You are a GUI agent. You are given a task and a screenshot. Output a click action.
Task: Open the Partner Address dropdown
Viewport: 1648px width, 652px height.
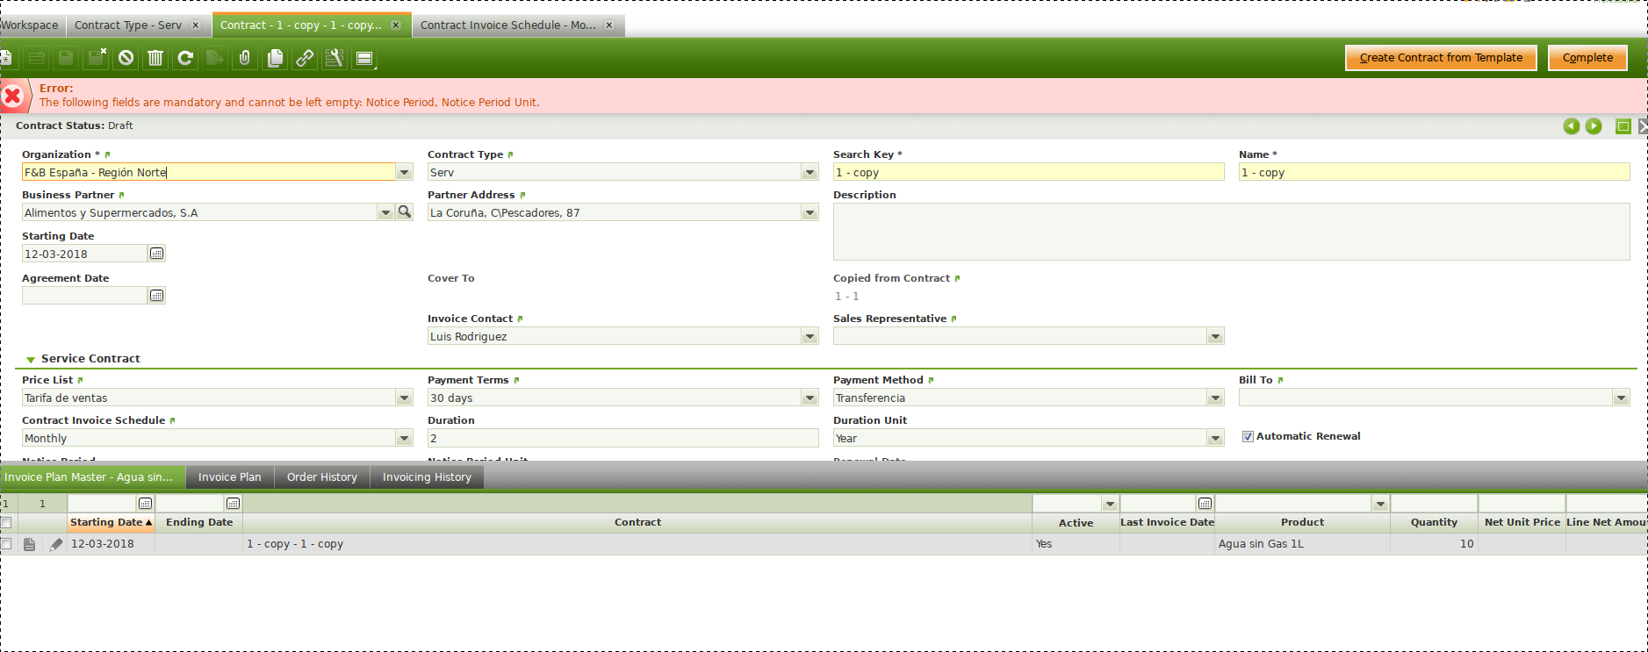point(810,212)
